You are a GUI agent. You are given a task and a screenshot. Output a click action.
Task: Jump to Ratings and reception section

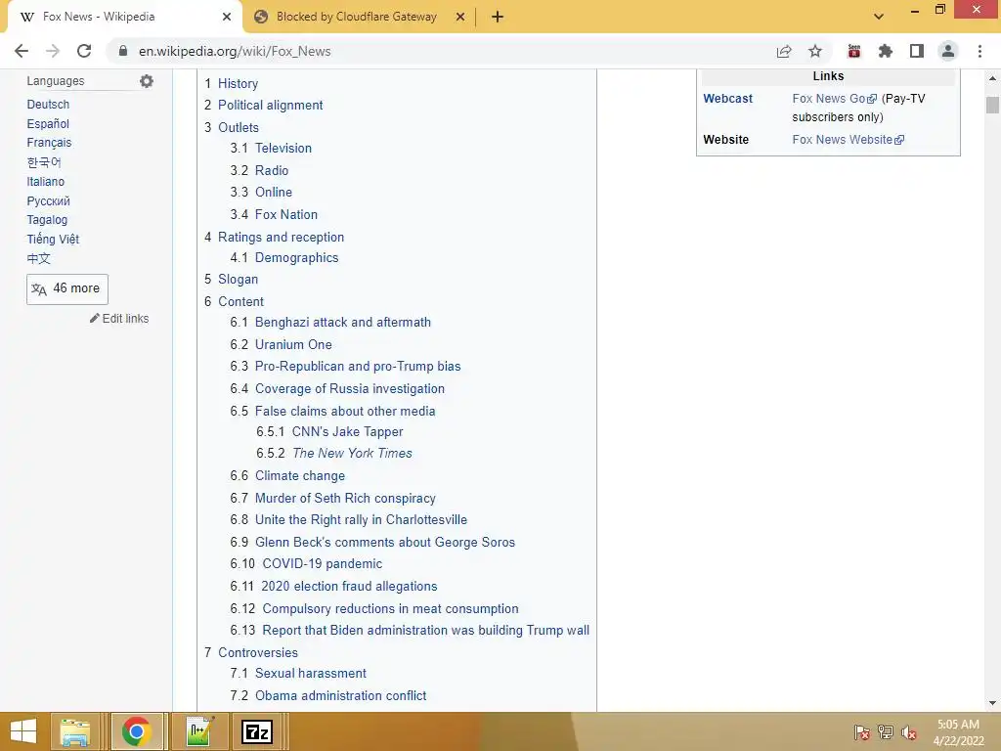(x=281, y=237)
